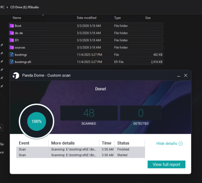
Task: Select the scan row with Finished status
Action: [80, 150]
